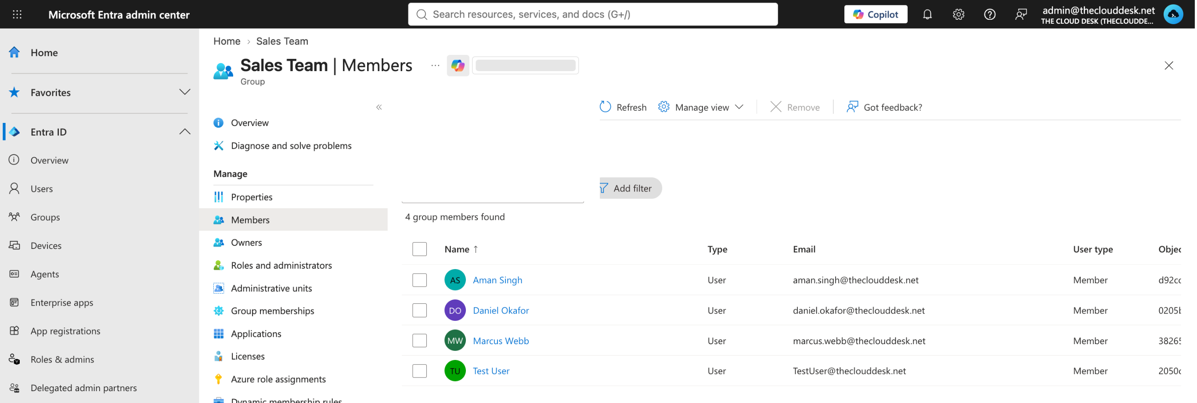
Task: Click the Refresh icon button
Action: coord(624,108)
